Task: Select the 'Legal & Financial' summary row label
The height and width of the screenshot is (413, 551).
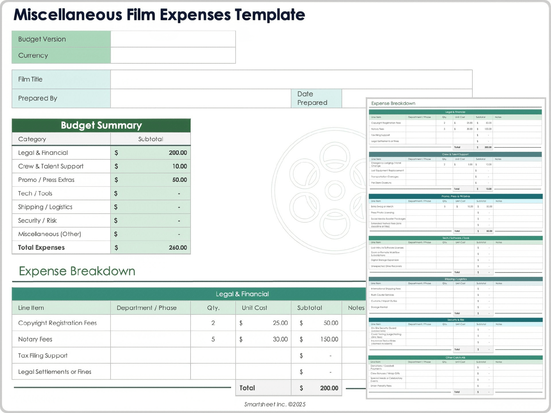Action: pyautogui.click(x=43, y=153)
